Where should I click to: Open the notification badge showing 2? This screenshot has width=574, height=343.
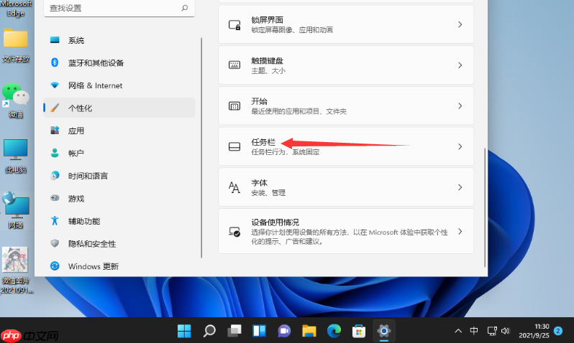(x=558, y=331)
